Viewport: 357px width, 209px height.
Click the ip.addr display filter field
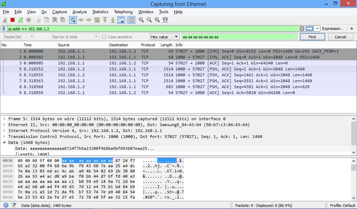[153, 29]
